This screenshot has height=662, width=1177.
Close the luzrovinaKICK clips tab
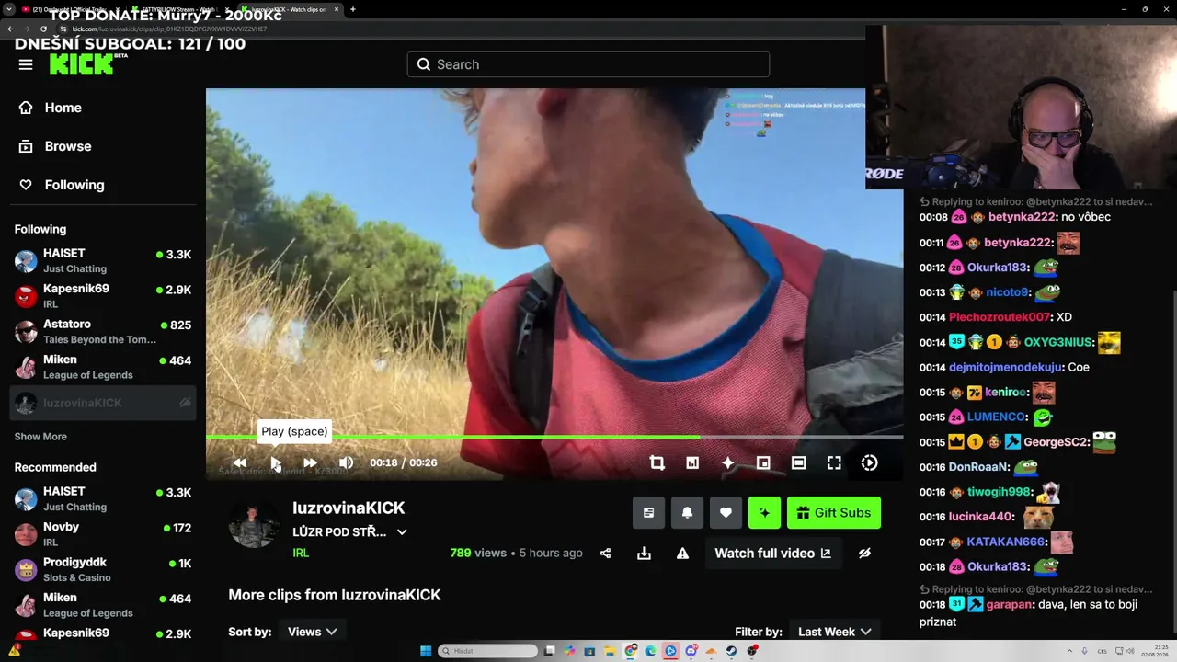337,9
